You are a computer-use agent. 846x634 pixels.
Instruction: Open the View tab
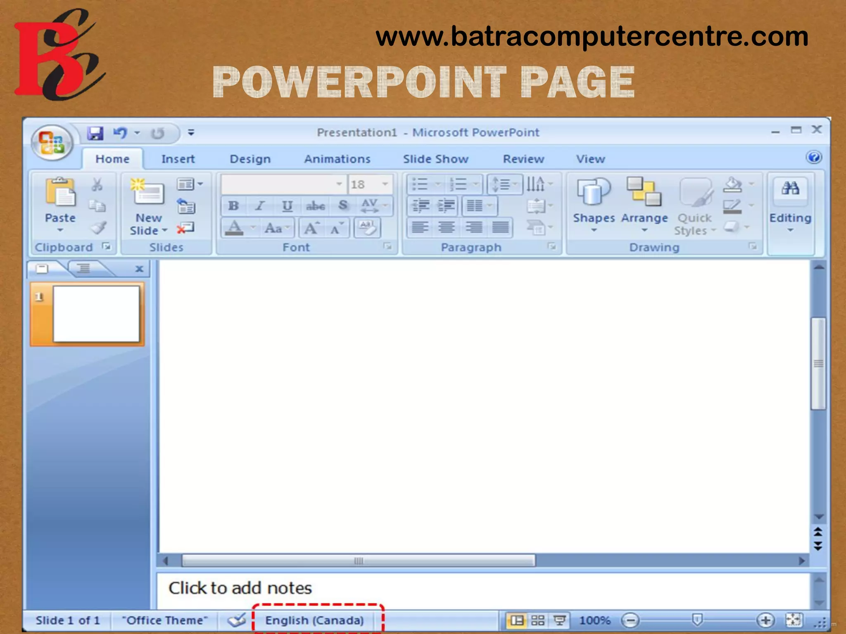pyautogui.click(x=591, y=159)
